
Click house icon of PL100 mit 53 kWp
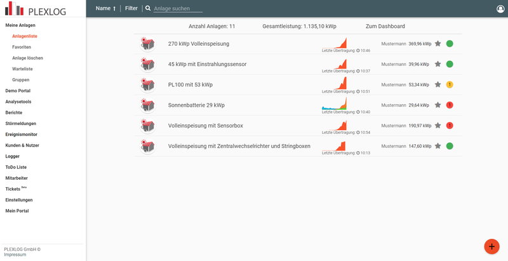(148, 85)
